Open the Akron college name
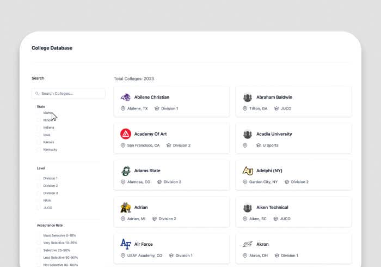The width and height of the screenshot is (381, 267). coord(262,244)
